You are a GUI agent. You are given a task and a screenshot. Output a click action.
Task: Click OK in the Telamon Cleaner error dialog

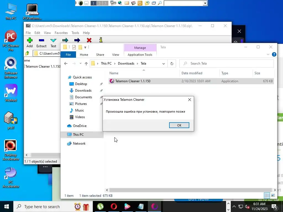pos(179,125)
